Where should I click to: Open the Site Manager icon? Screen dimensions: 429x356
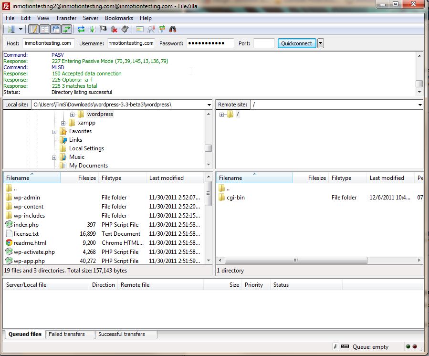pos(11,29)
